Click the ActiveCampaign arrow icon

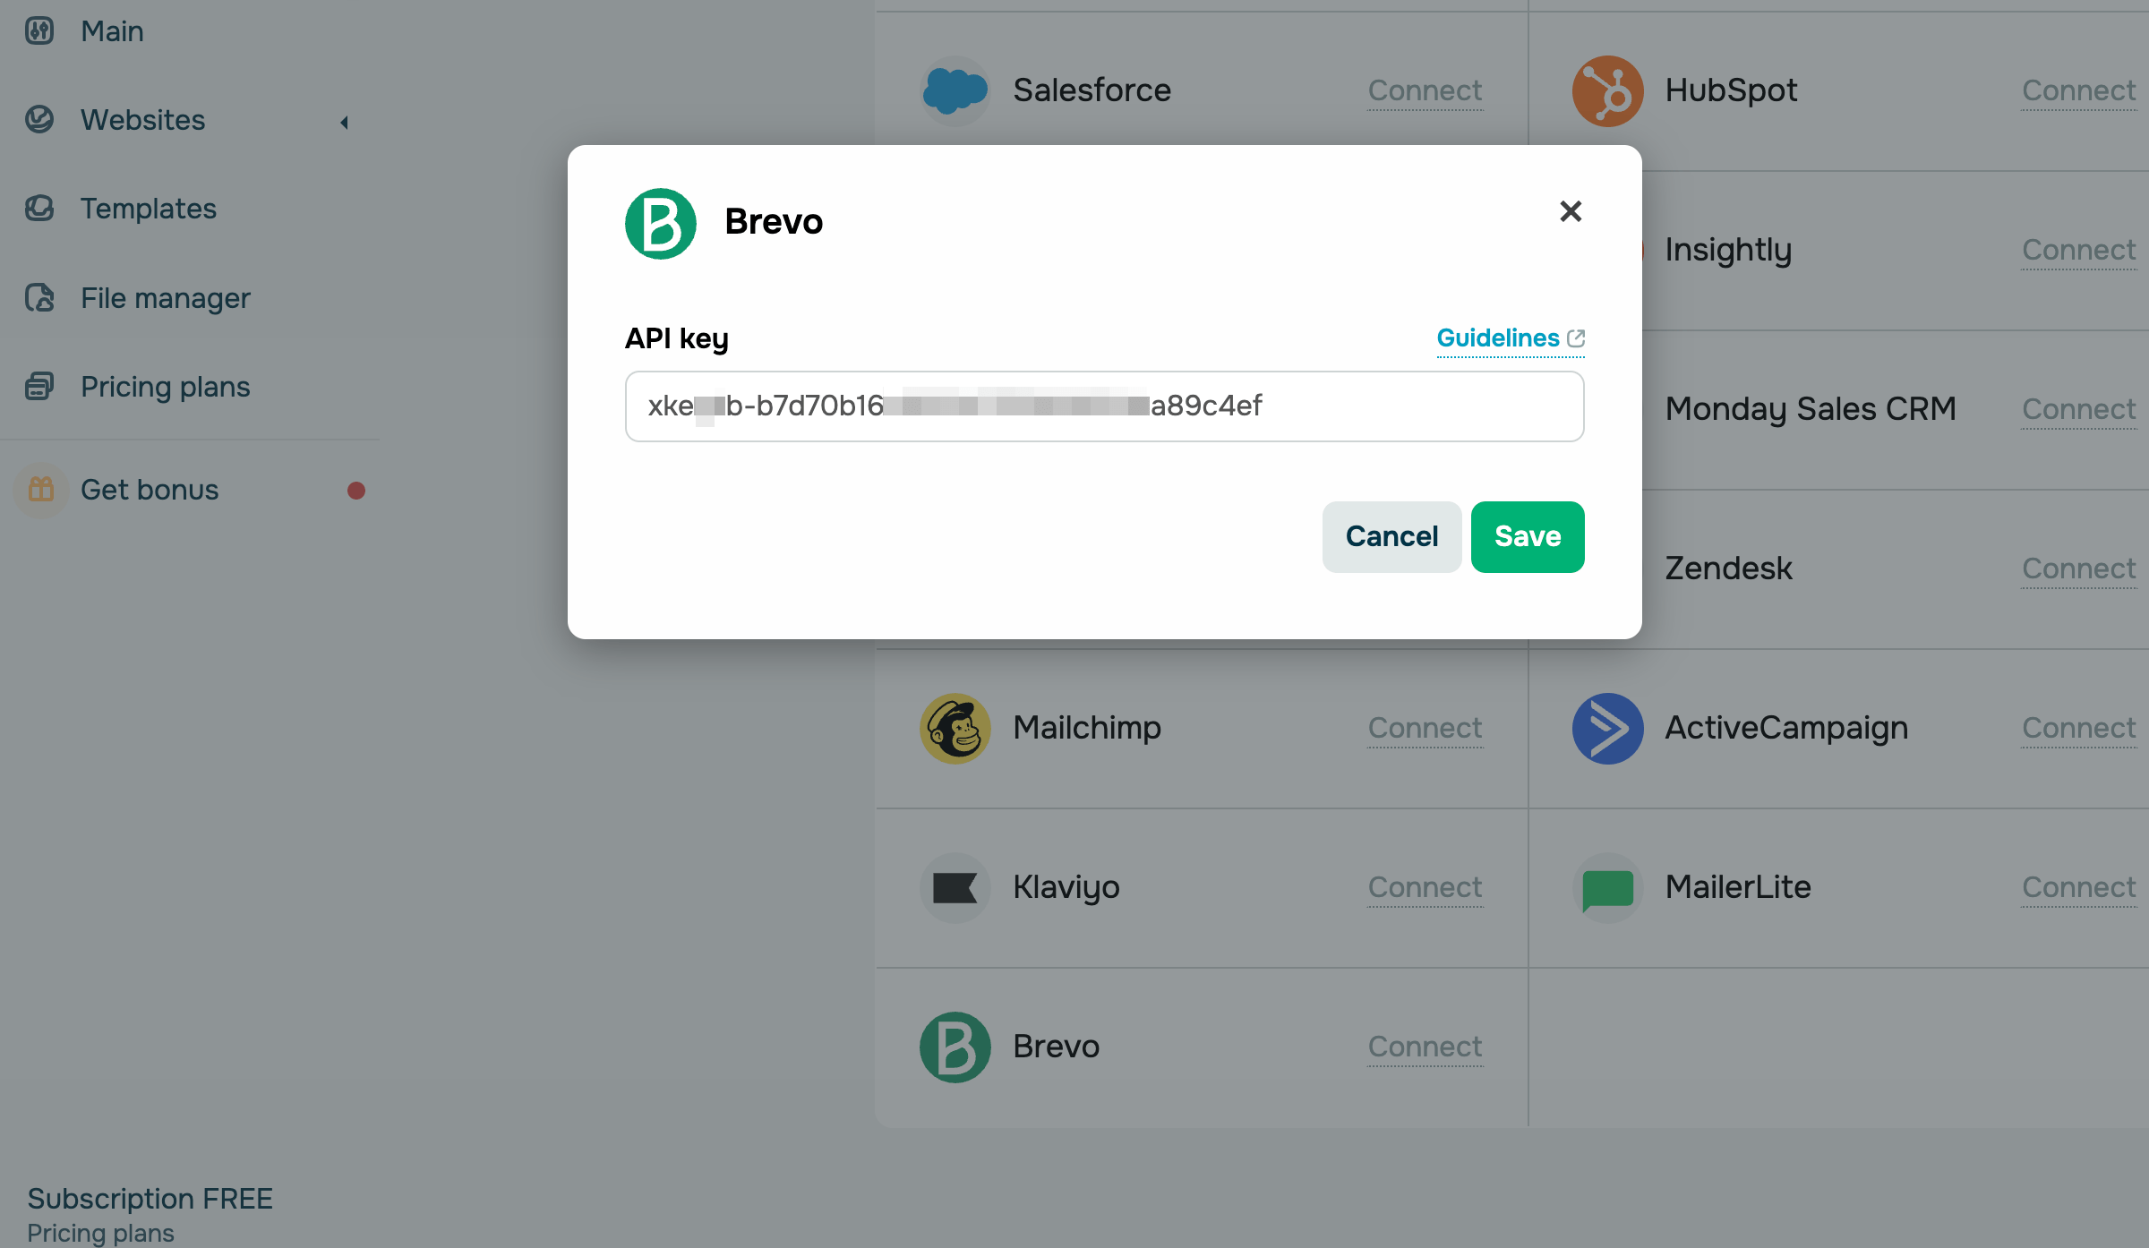(1607, 728)
